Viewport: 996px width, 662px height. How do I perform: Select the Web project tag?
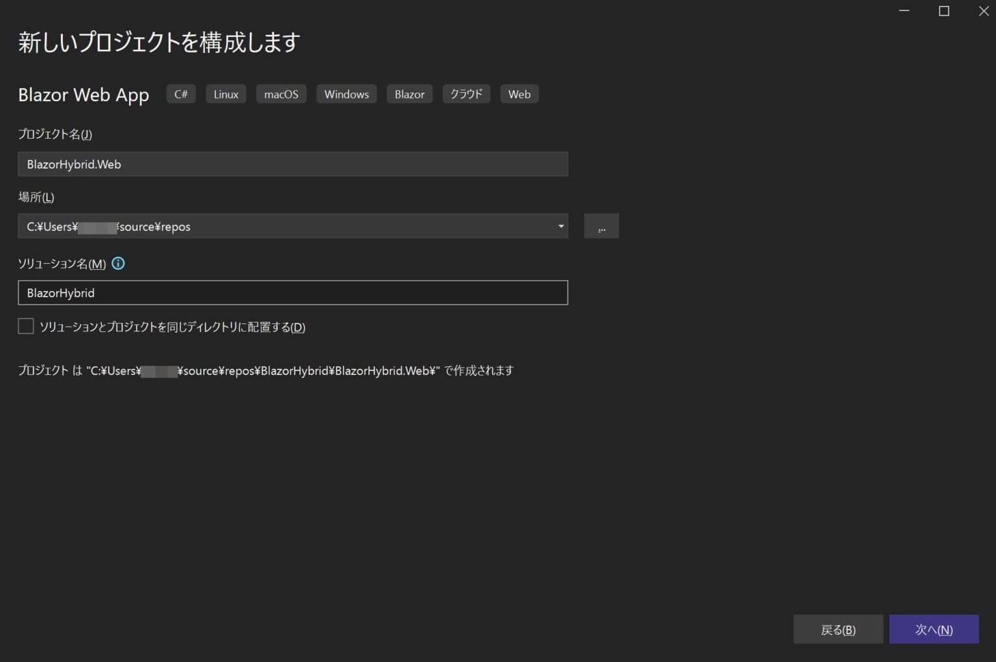(519, 93)
